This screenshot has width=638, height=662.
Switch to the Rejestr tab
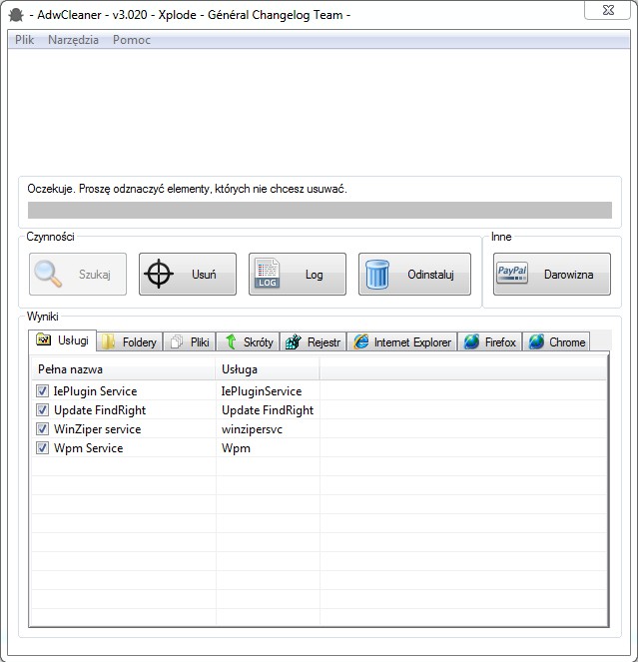[314, 341]
